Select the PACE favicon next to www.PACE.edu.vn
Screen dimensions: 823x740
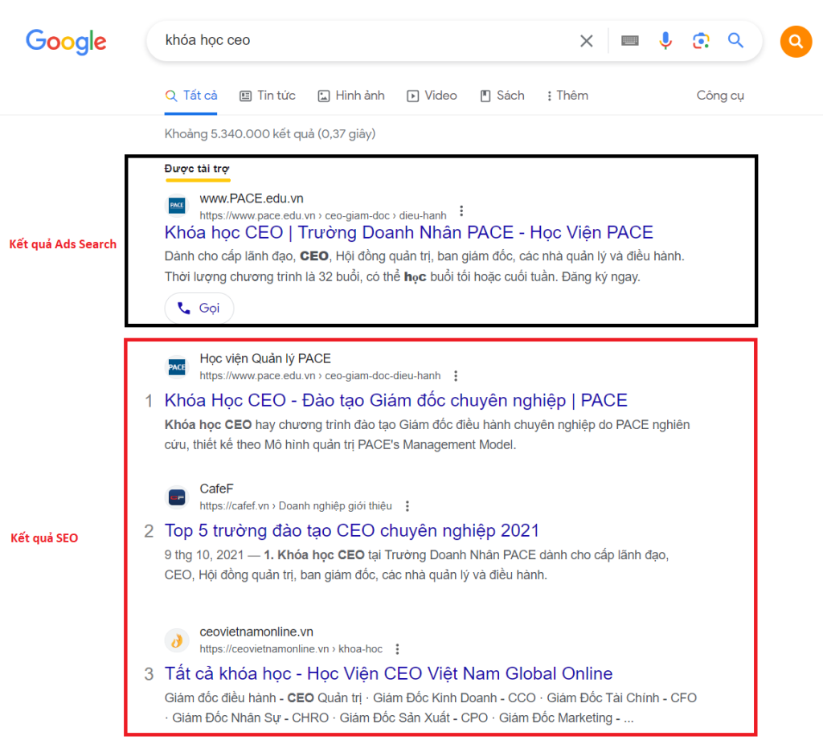[x=176, y=206]
